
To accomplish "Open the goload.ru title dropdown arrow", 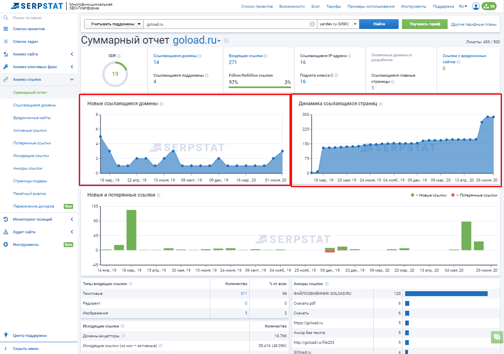I will coord(219,41).
